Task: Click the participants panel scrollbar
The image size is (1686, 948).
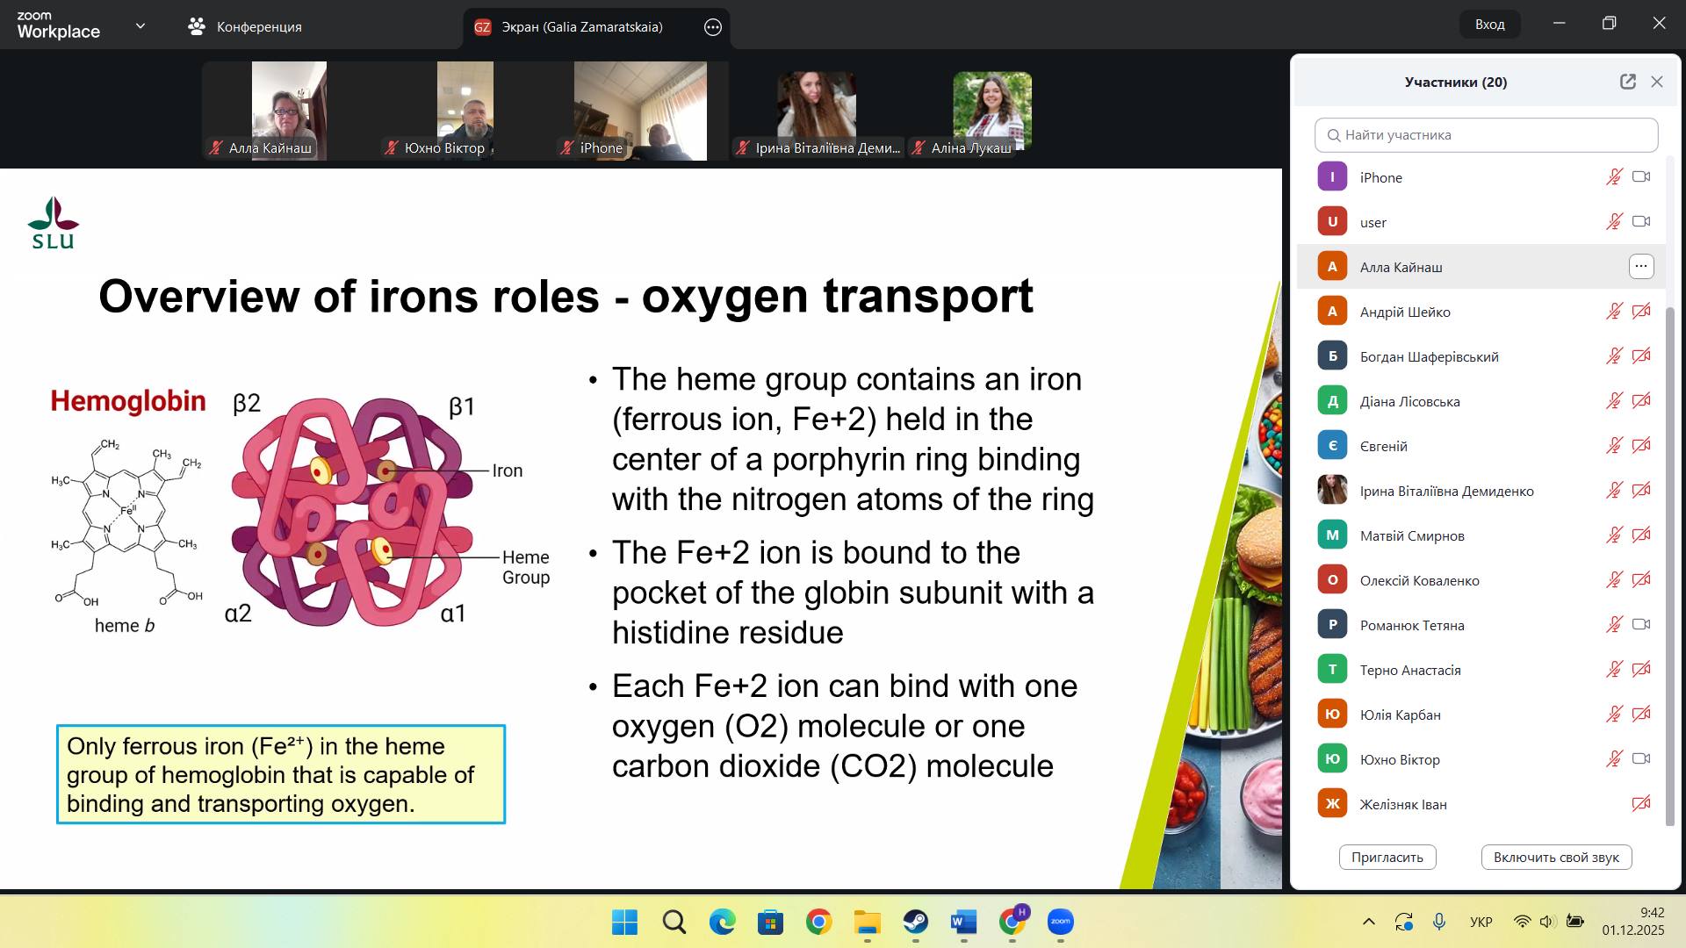Action: pyautogui.click(x=1670, y=562)
